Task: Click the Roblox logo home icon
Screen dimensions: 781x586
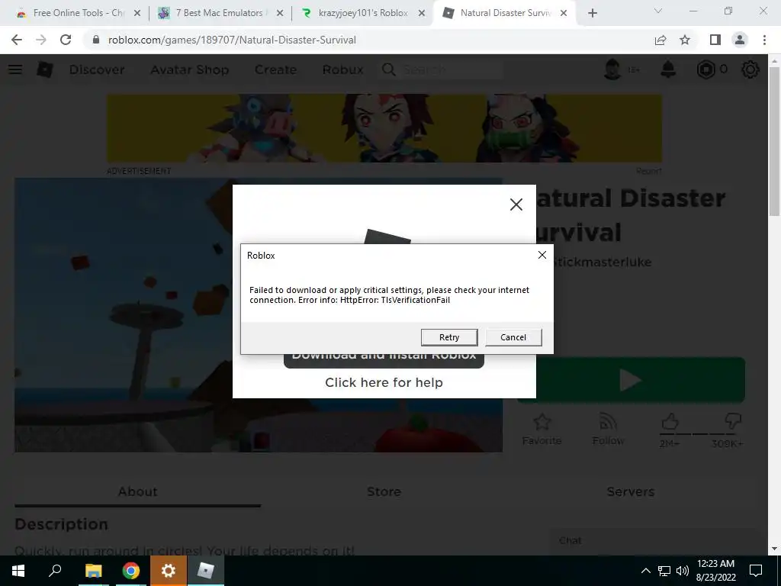Action: point(45,69)
